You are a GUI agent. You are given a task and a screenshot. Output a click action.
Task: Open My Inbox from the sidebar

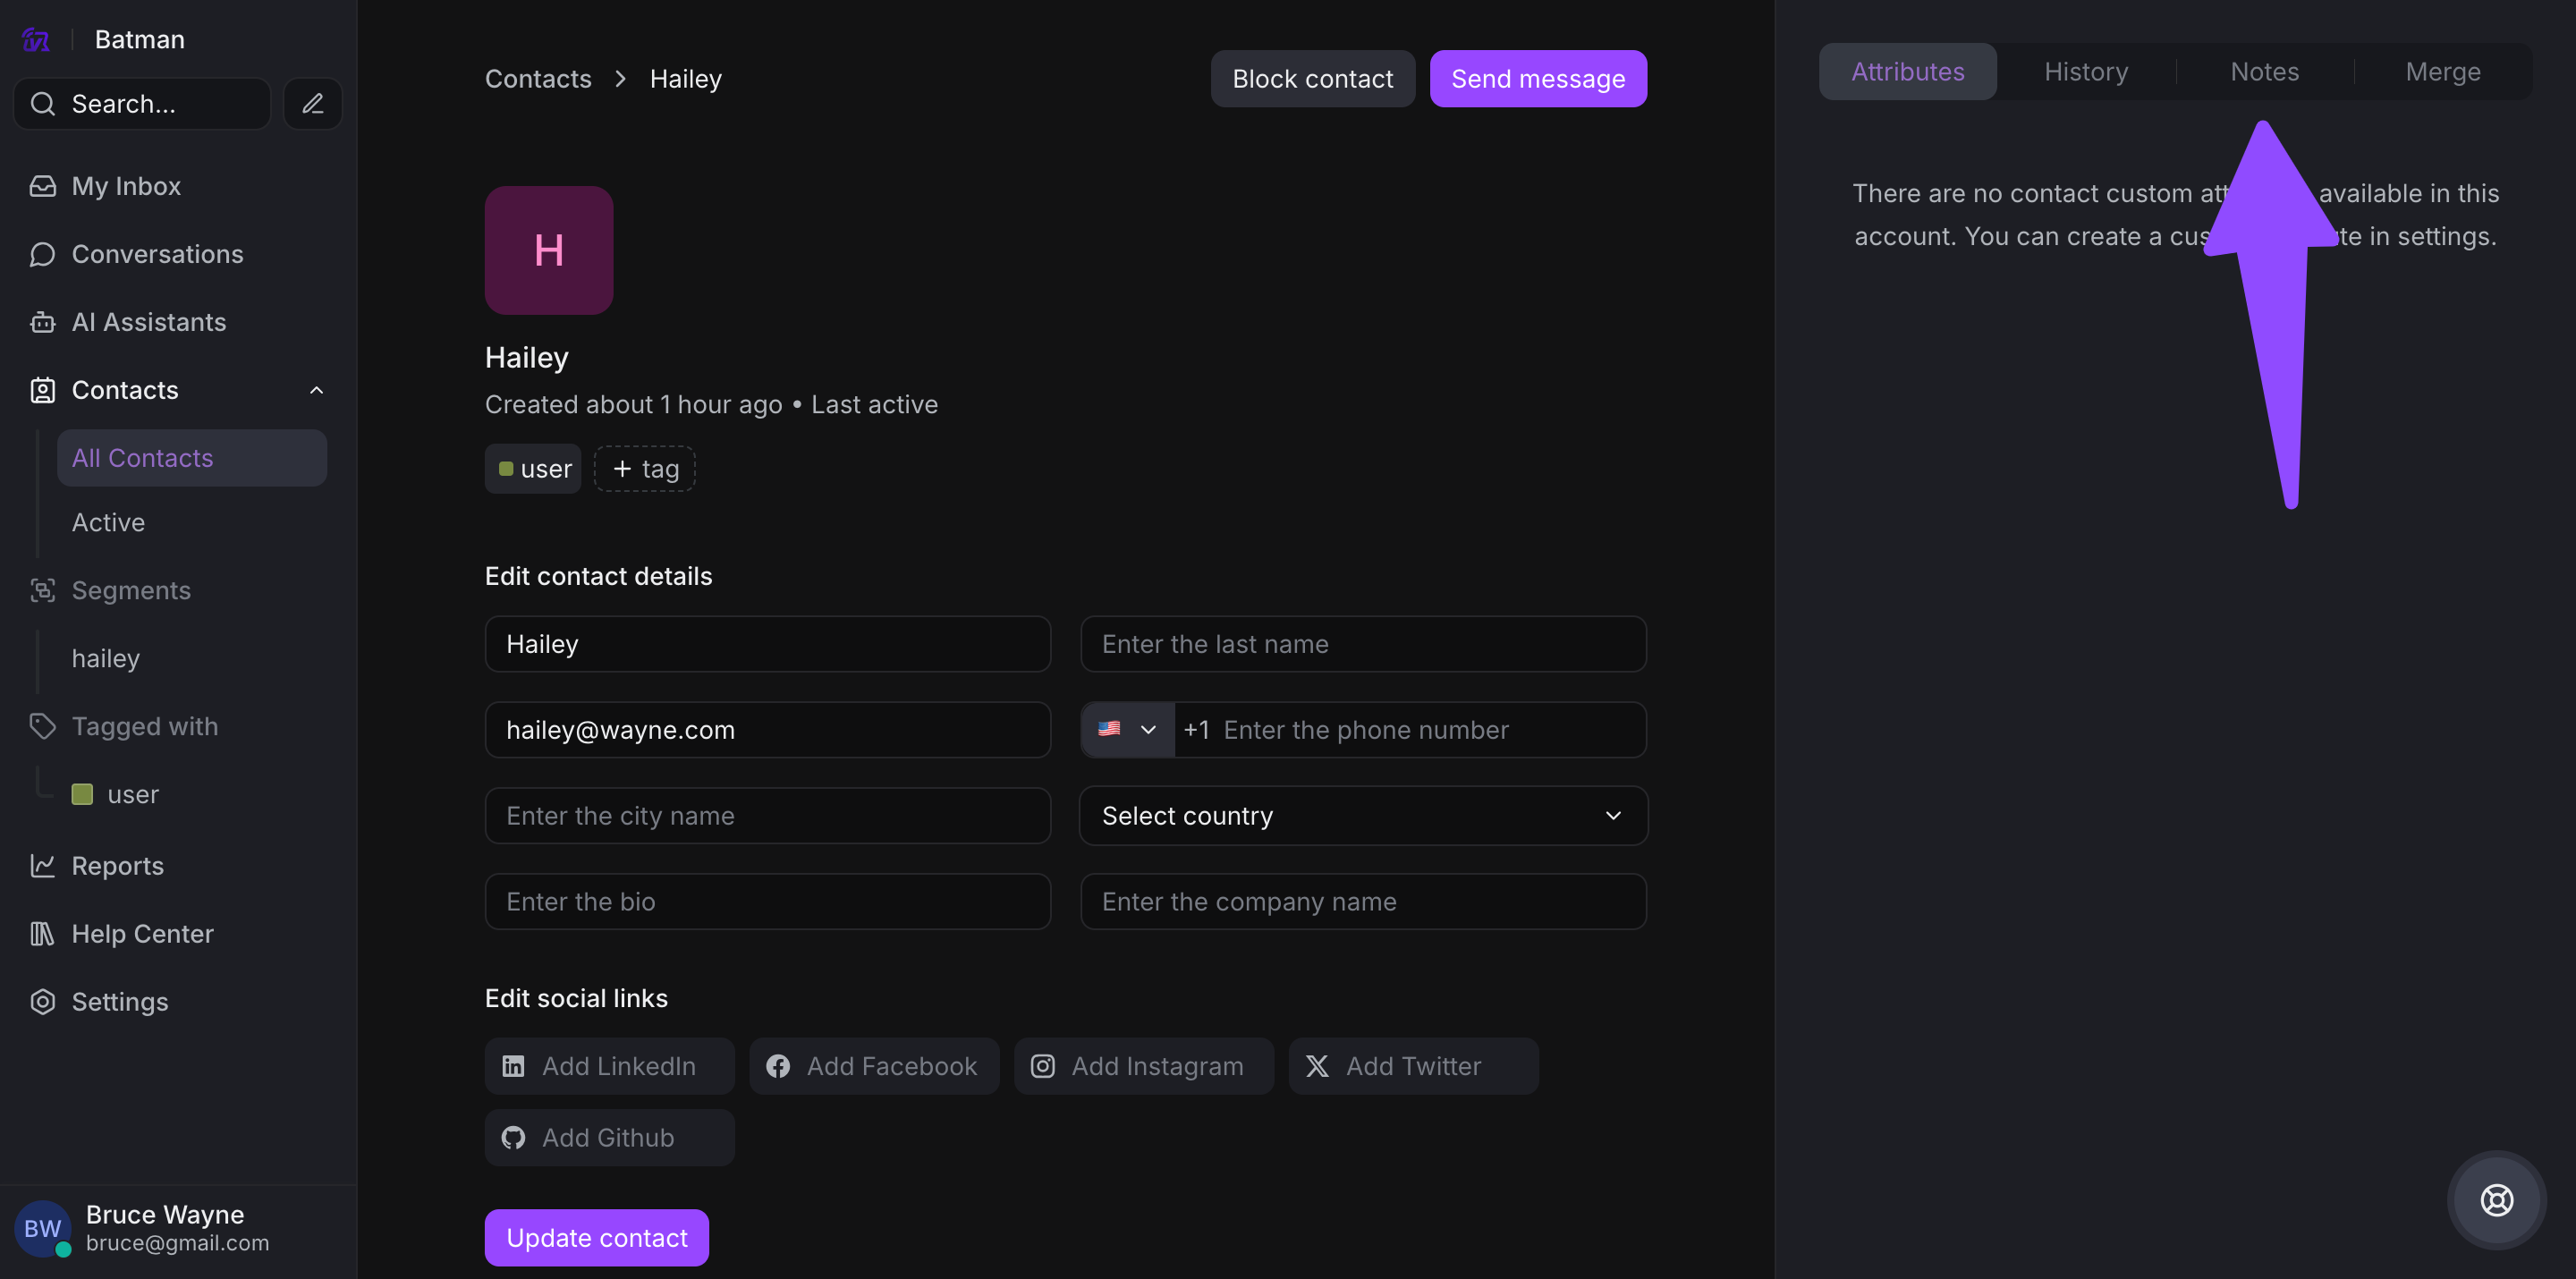pos(126,186)
